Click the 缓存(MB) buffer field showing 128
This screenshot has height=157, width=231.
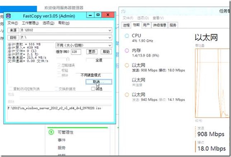76,52
